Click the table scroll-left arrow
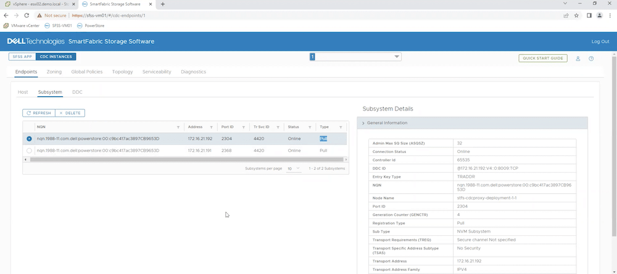This screenshot has width=617, height=274. (x=25, y=159)
